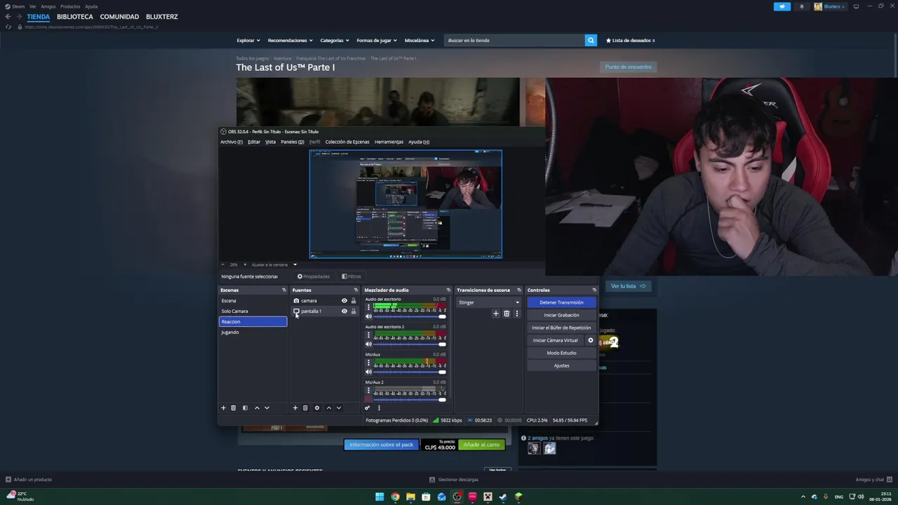Mute Audio del escritorio 2 speaker
Viewport: 898px width, 505px height.
click(368, 344)
